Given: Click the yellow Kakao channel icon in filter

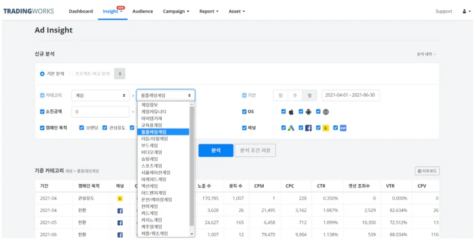Looking at the screenshot, I should (325, 128).
